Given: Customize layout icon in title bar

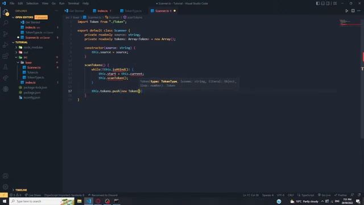Looking at the screenshot, I should point(335,3).
